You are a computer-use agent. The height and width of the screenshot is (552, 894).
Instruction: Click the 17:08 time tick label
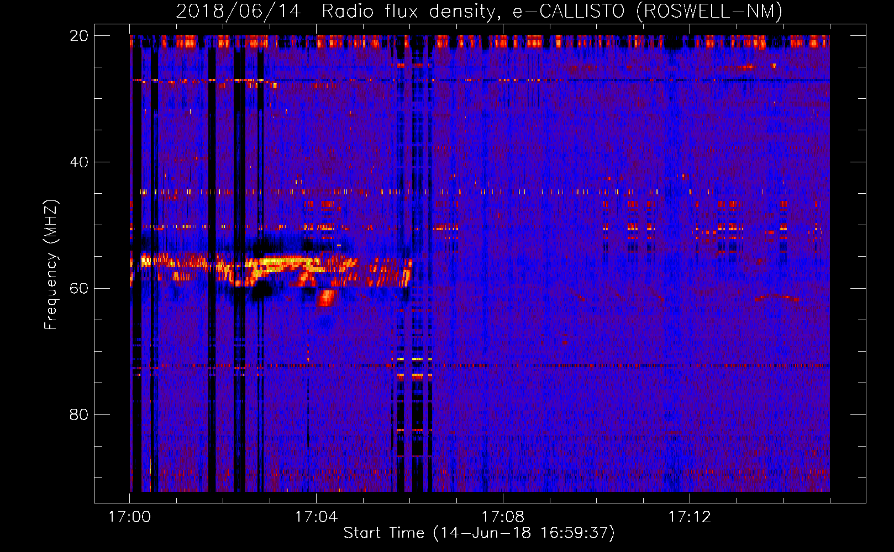pyautogui.click(x=503, y=517)
